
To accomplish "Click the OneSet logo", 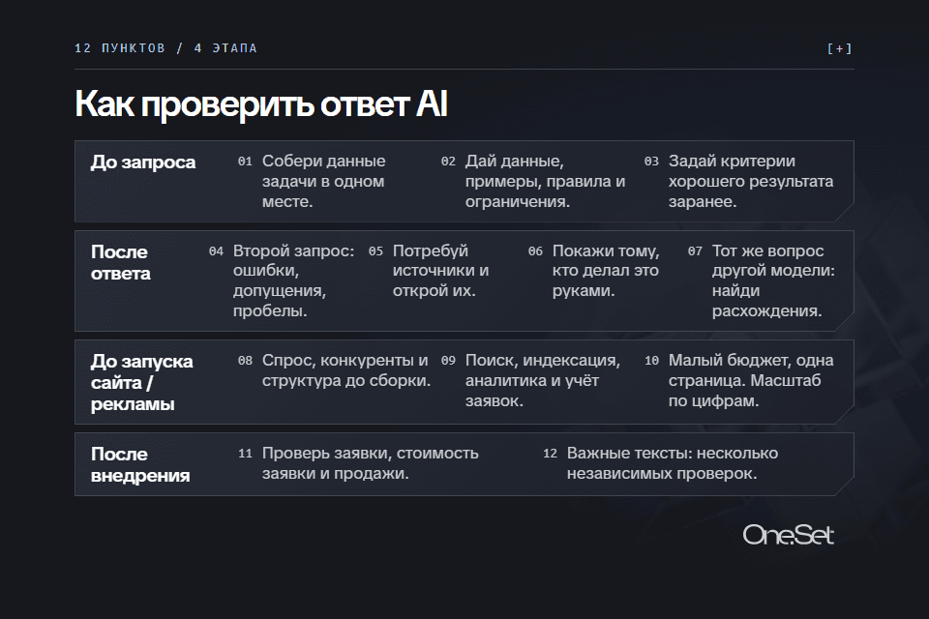I will [788, 535].
